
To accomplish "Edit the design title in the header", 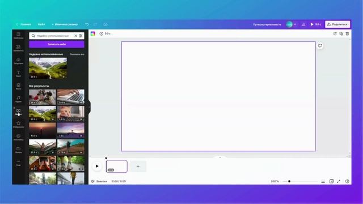I will [267, 24].
